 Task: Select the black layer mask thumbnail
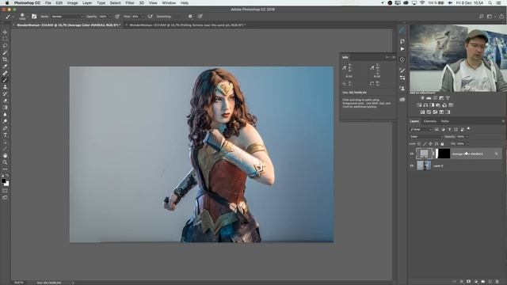[x=443, y=154]
